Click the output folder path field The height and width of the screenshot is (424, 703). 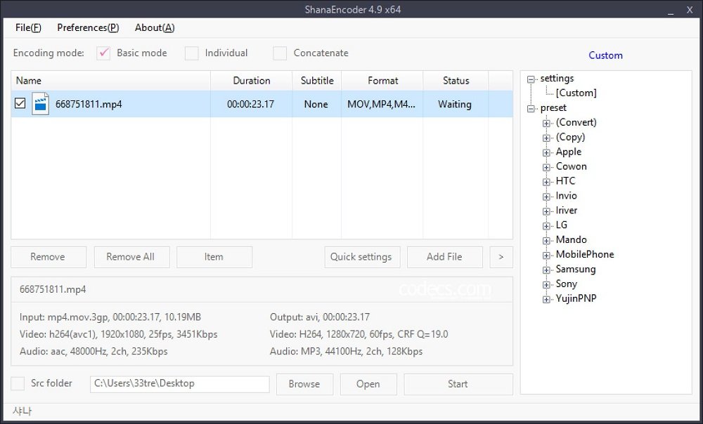coord(179,384)
